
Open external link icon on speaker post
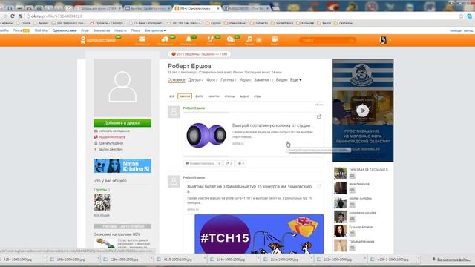[x=318, y=116]
